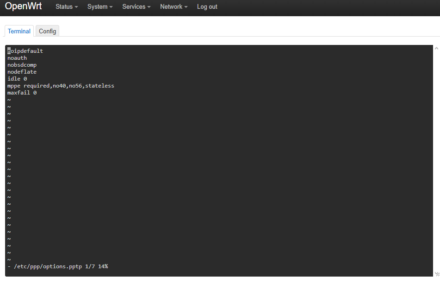The height and width of the screenshot is (284, 440).
Task: Click the caret arrow next to Services
Action: click(x=149, y=7)
